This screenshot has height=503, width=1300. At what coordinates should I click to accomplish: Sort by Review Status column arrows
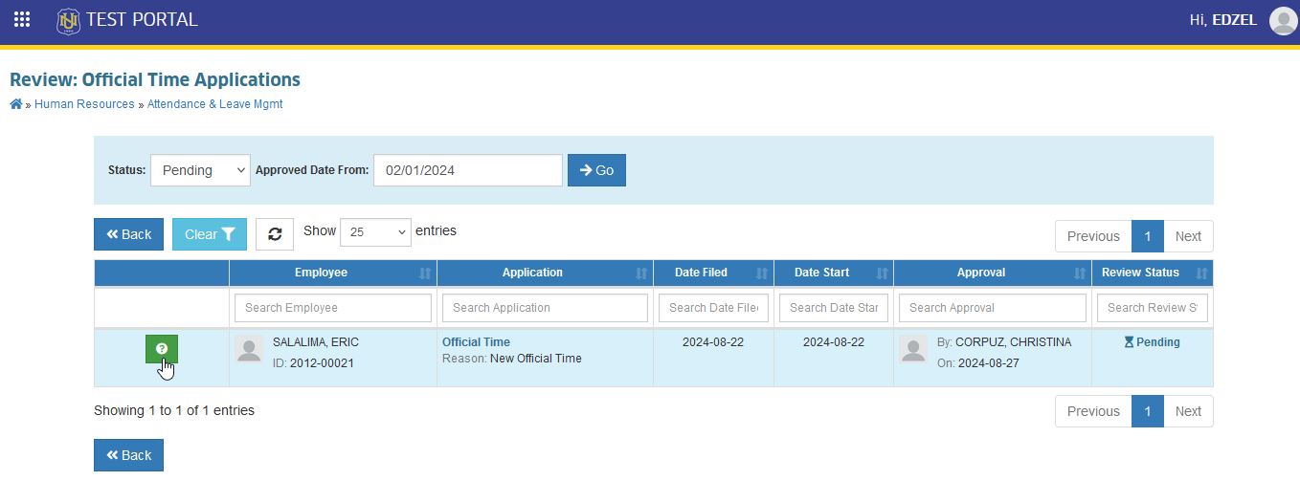[x=1201, y=273]
